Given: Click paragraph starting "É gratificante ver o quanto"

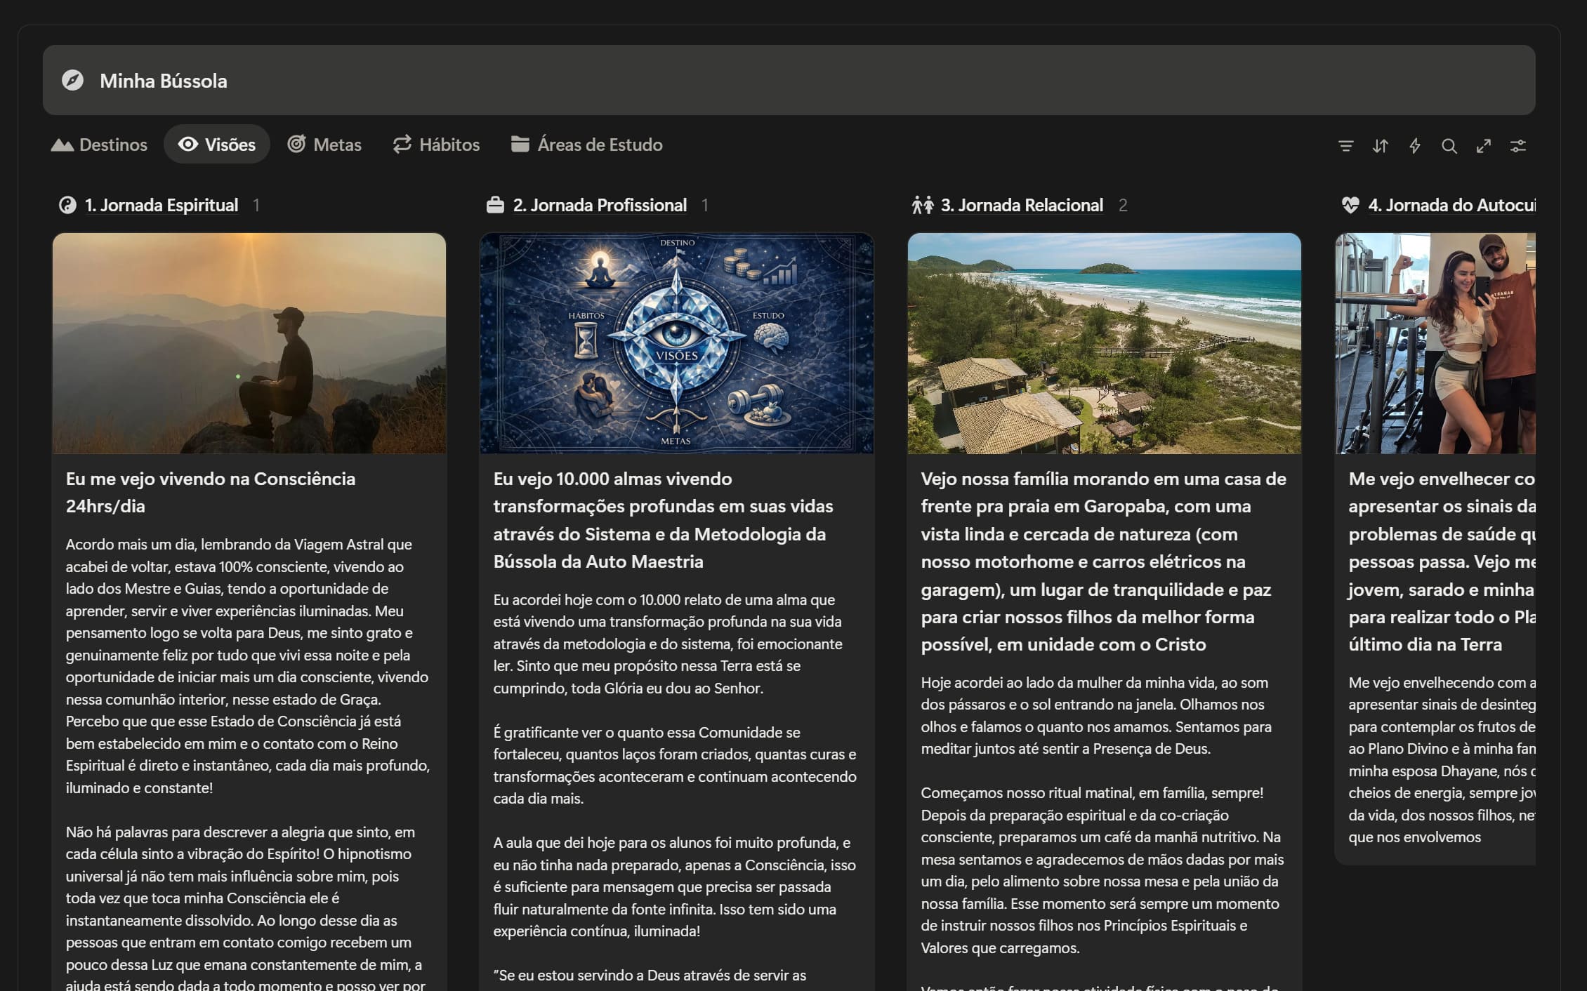Looking at the screenshot, I should point(675,765).
